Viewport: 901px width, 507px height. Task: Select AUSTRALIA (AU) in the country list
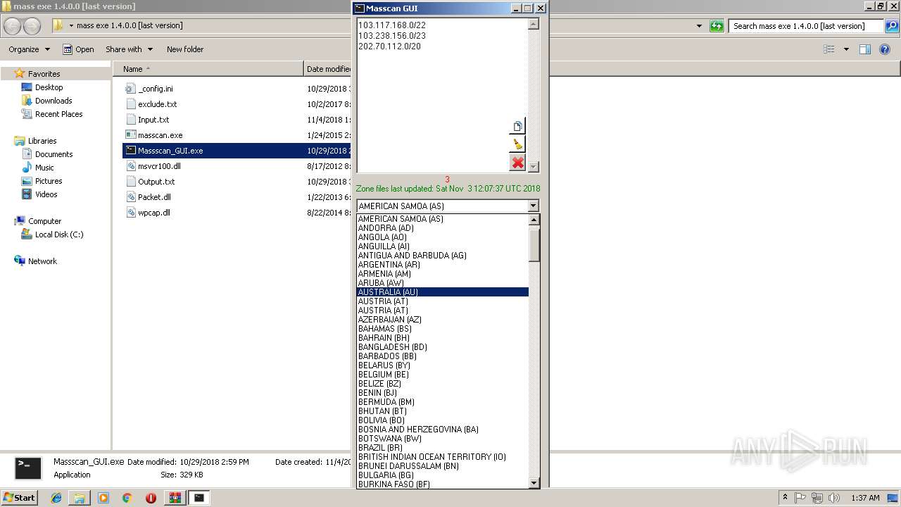point(442,292)
